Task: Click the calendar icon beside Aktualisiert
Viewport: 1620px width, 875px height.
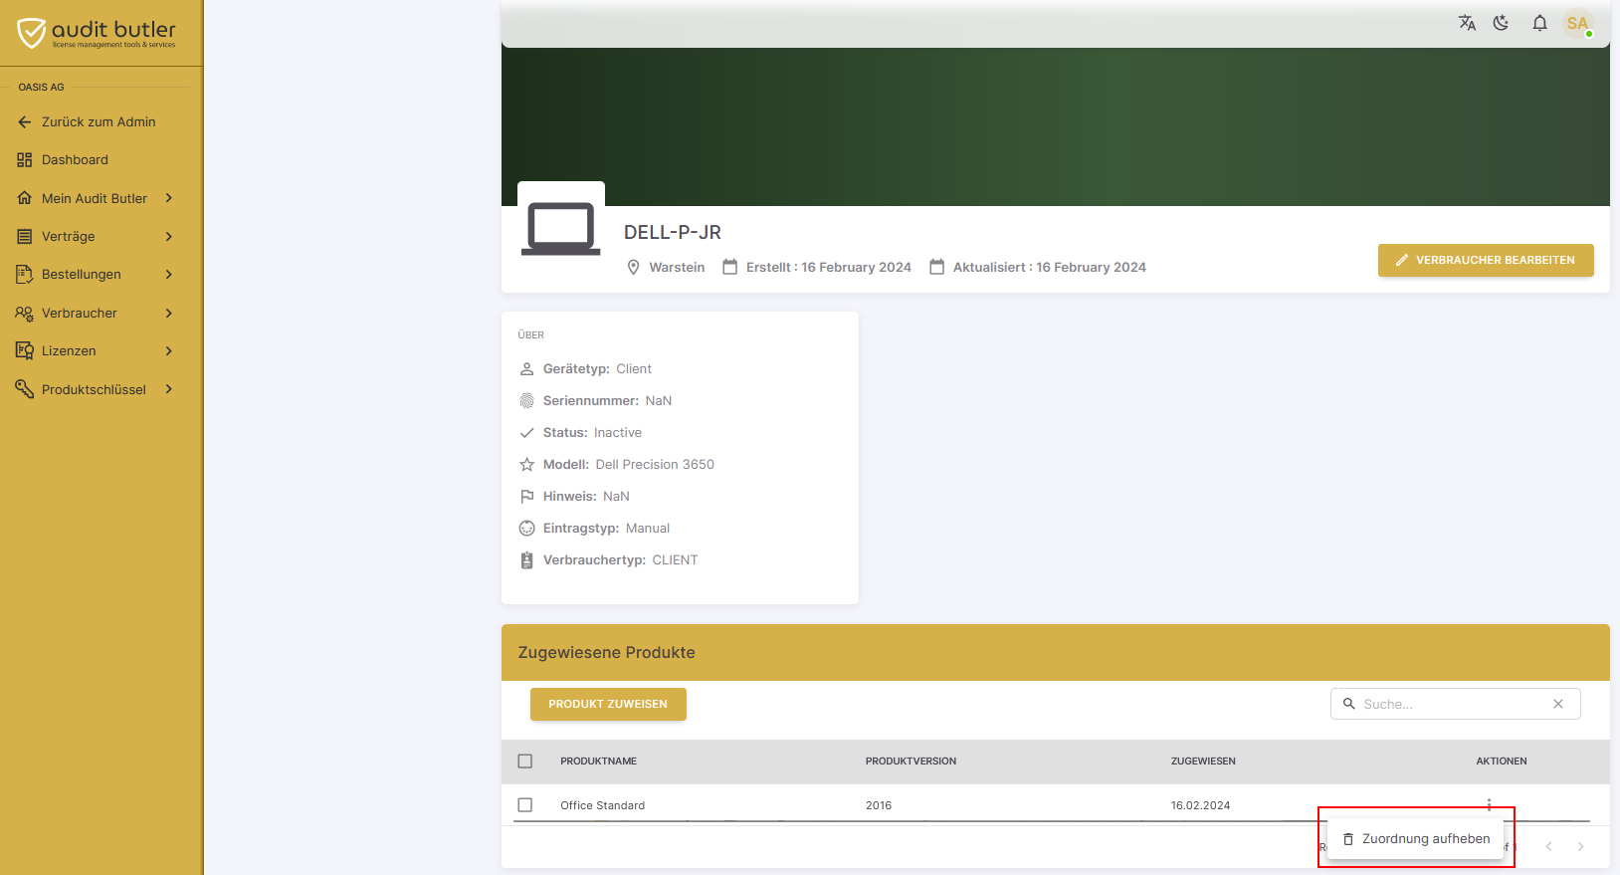Action: point(937,267)
